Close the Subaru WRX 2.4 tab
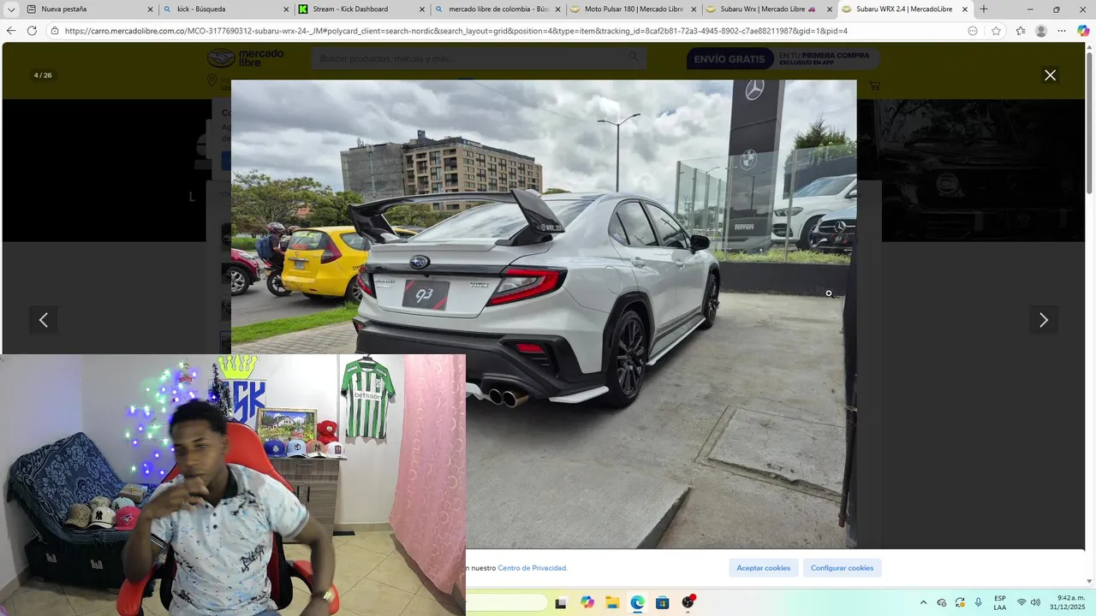 [x=965, y=9]
